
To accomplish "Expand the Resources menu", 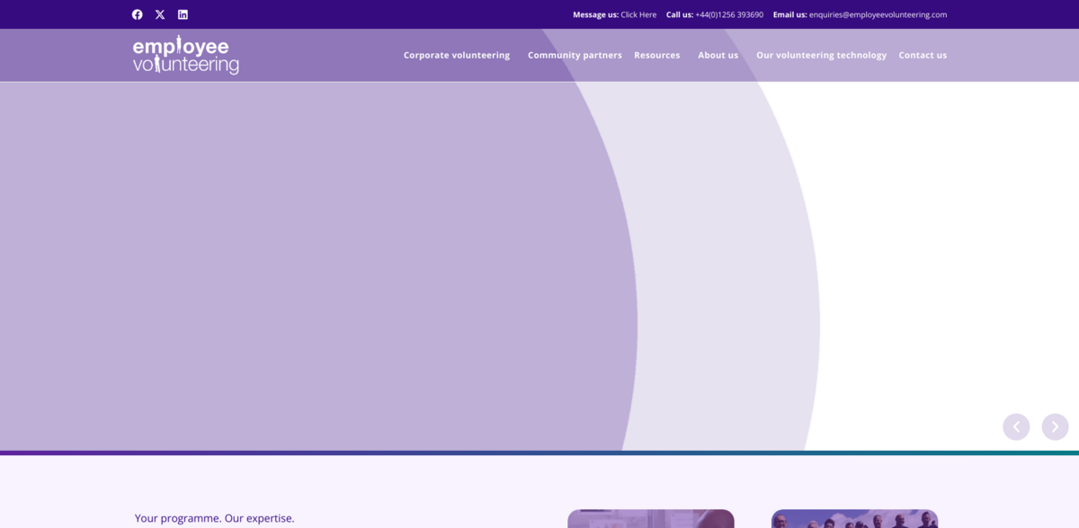I will coord(656,55).
